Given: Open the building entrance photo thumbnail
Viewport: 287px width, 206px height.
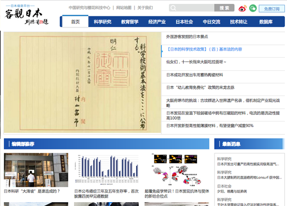Looking at the screenshot, I should [36, 170].
